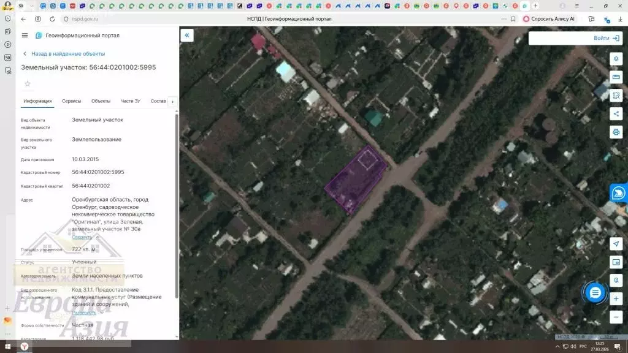
Task: Open the blue chat assistant button
Action: click(594, 293)
